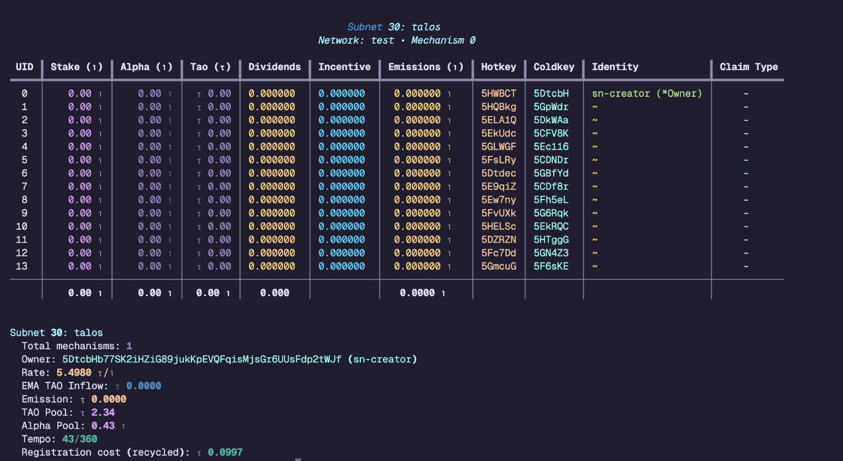This screenshot has width=843, height=461.
Task: Select the Dividends column header
Action: [275, 67]
